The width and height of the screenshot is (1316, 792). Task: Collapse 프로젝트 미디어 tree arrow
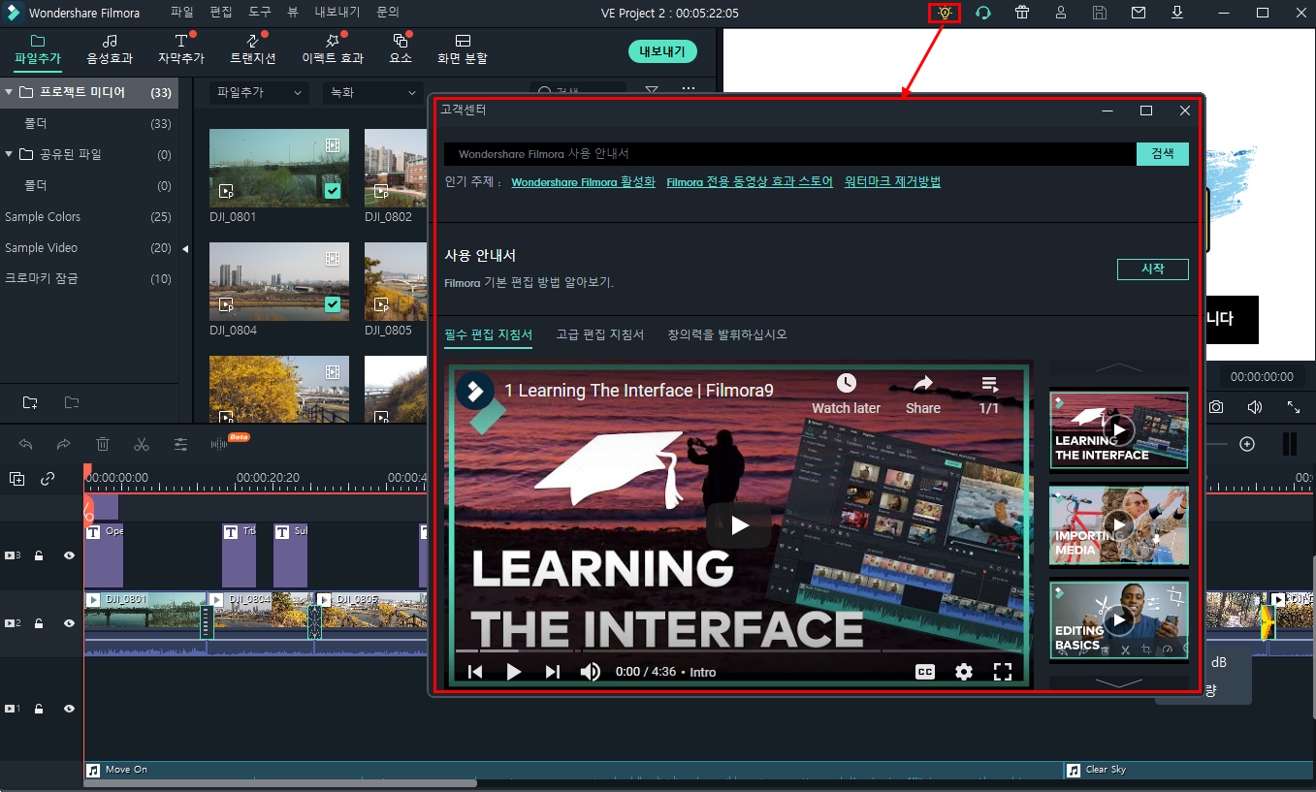coord(9,93)
